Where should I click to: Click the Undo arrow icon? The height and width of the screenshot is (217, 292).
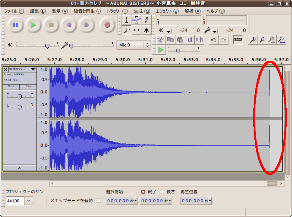[x=213, y=40]
